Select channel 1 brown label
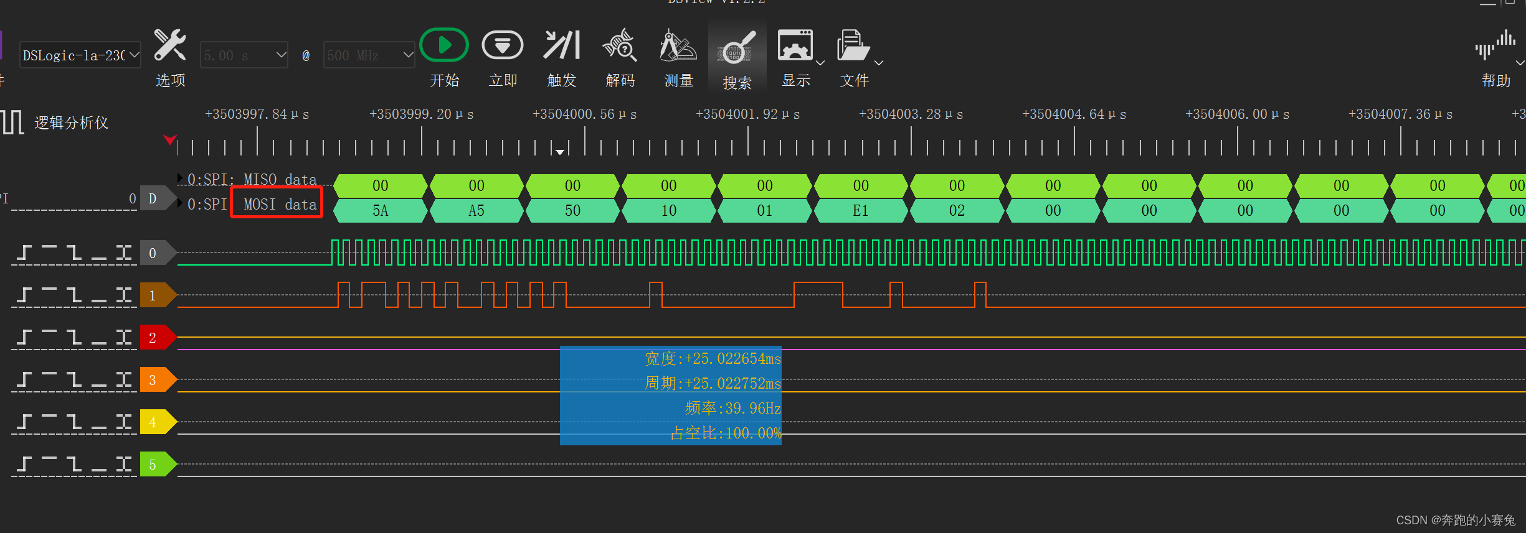The height and width of the screenshot is (533, 1526). pos(158,295)
